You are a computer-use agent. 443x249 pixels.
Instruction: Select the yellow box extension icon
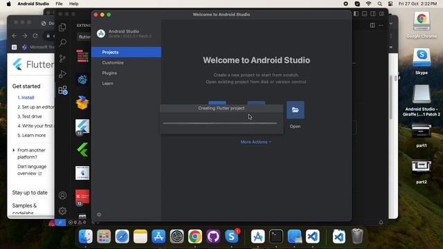coord(82,102)
